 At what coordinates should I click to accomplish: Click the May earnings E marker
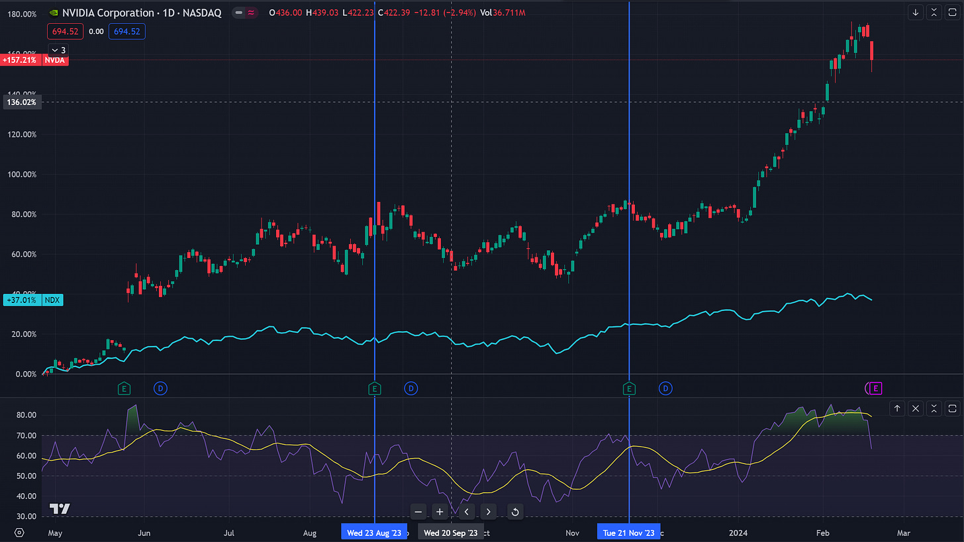pos(124,388)
